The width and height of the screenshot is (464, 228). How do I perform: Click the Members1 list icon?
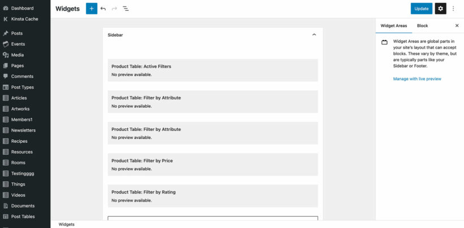[x=5, y=120]
